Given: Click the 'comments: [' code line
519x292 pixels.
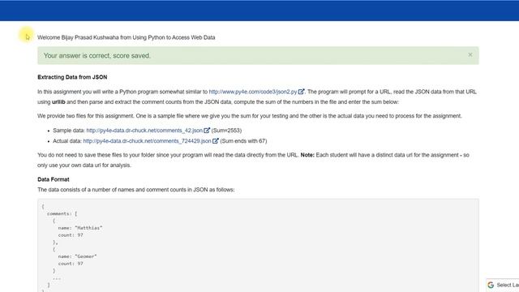Looking at the screenshot, I should point(62,213).
